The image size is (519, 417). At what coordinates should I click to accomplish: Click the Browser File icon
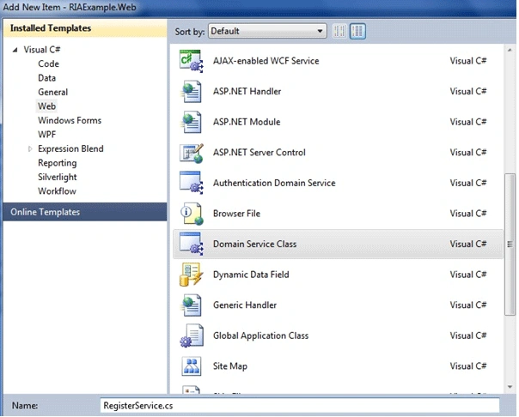(x=192, y=214)
